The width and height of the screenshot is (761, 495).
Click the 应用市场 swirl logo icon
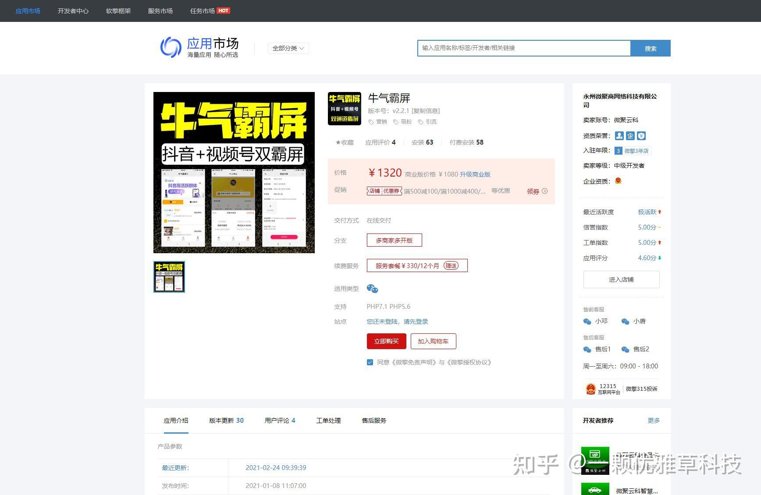(x=171, y=47)
